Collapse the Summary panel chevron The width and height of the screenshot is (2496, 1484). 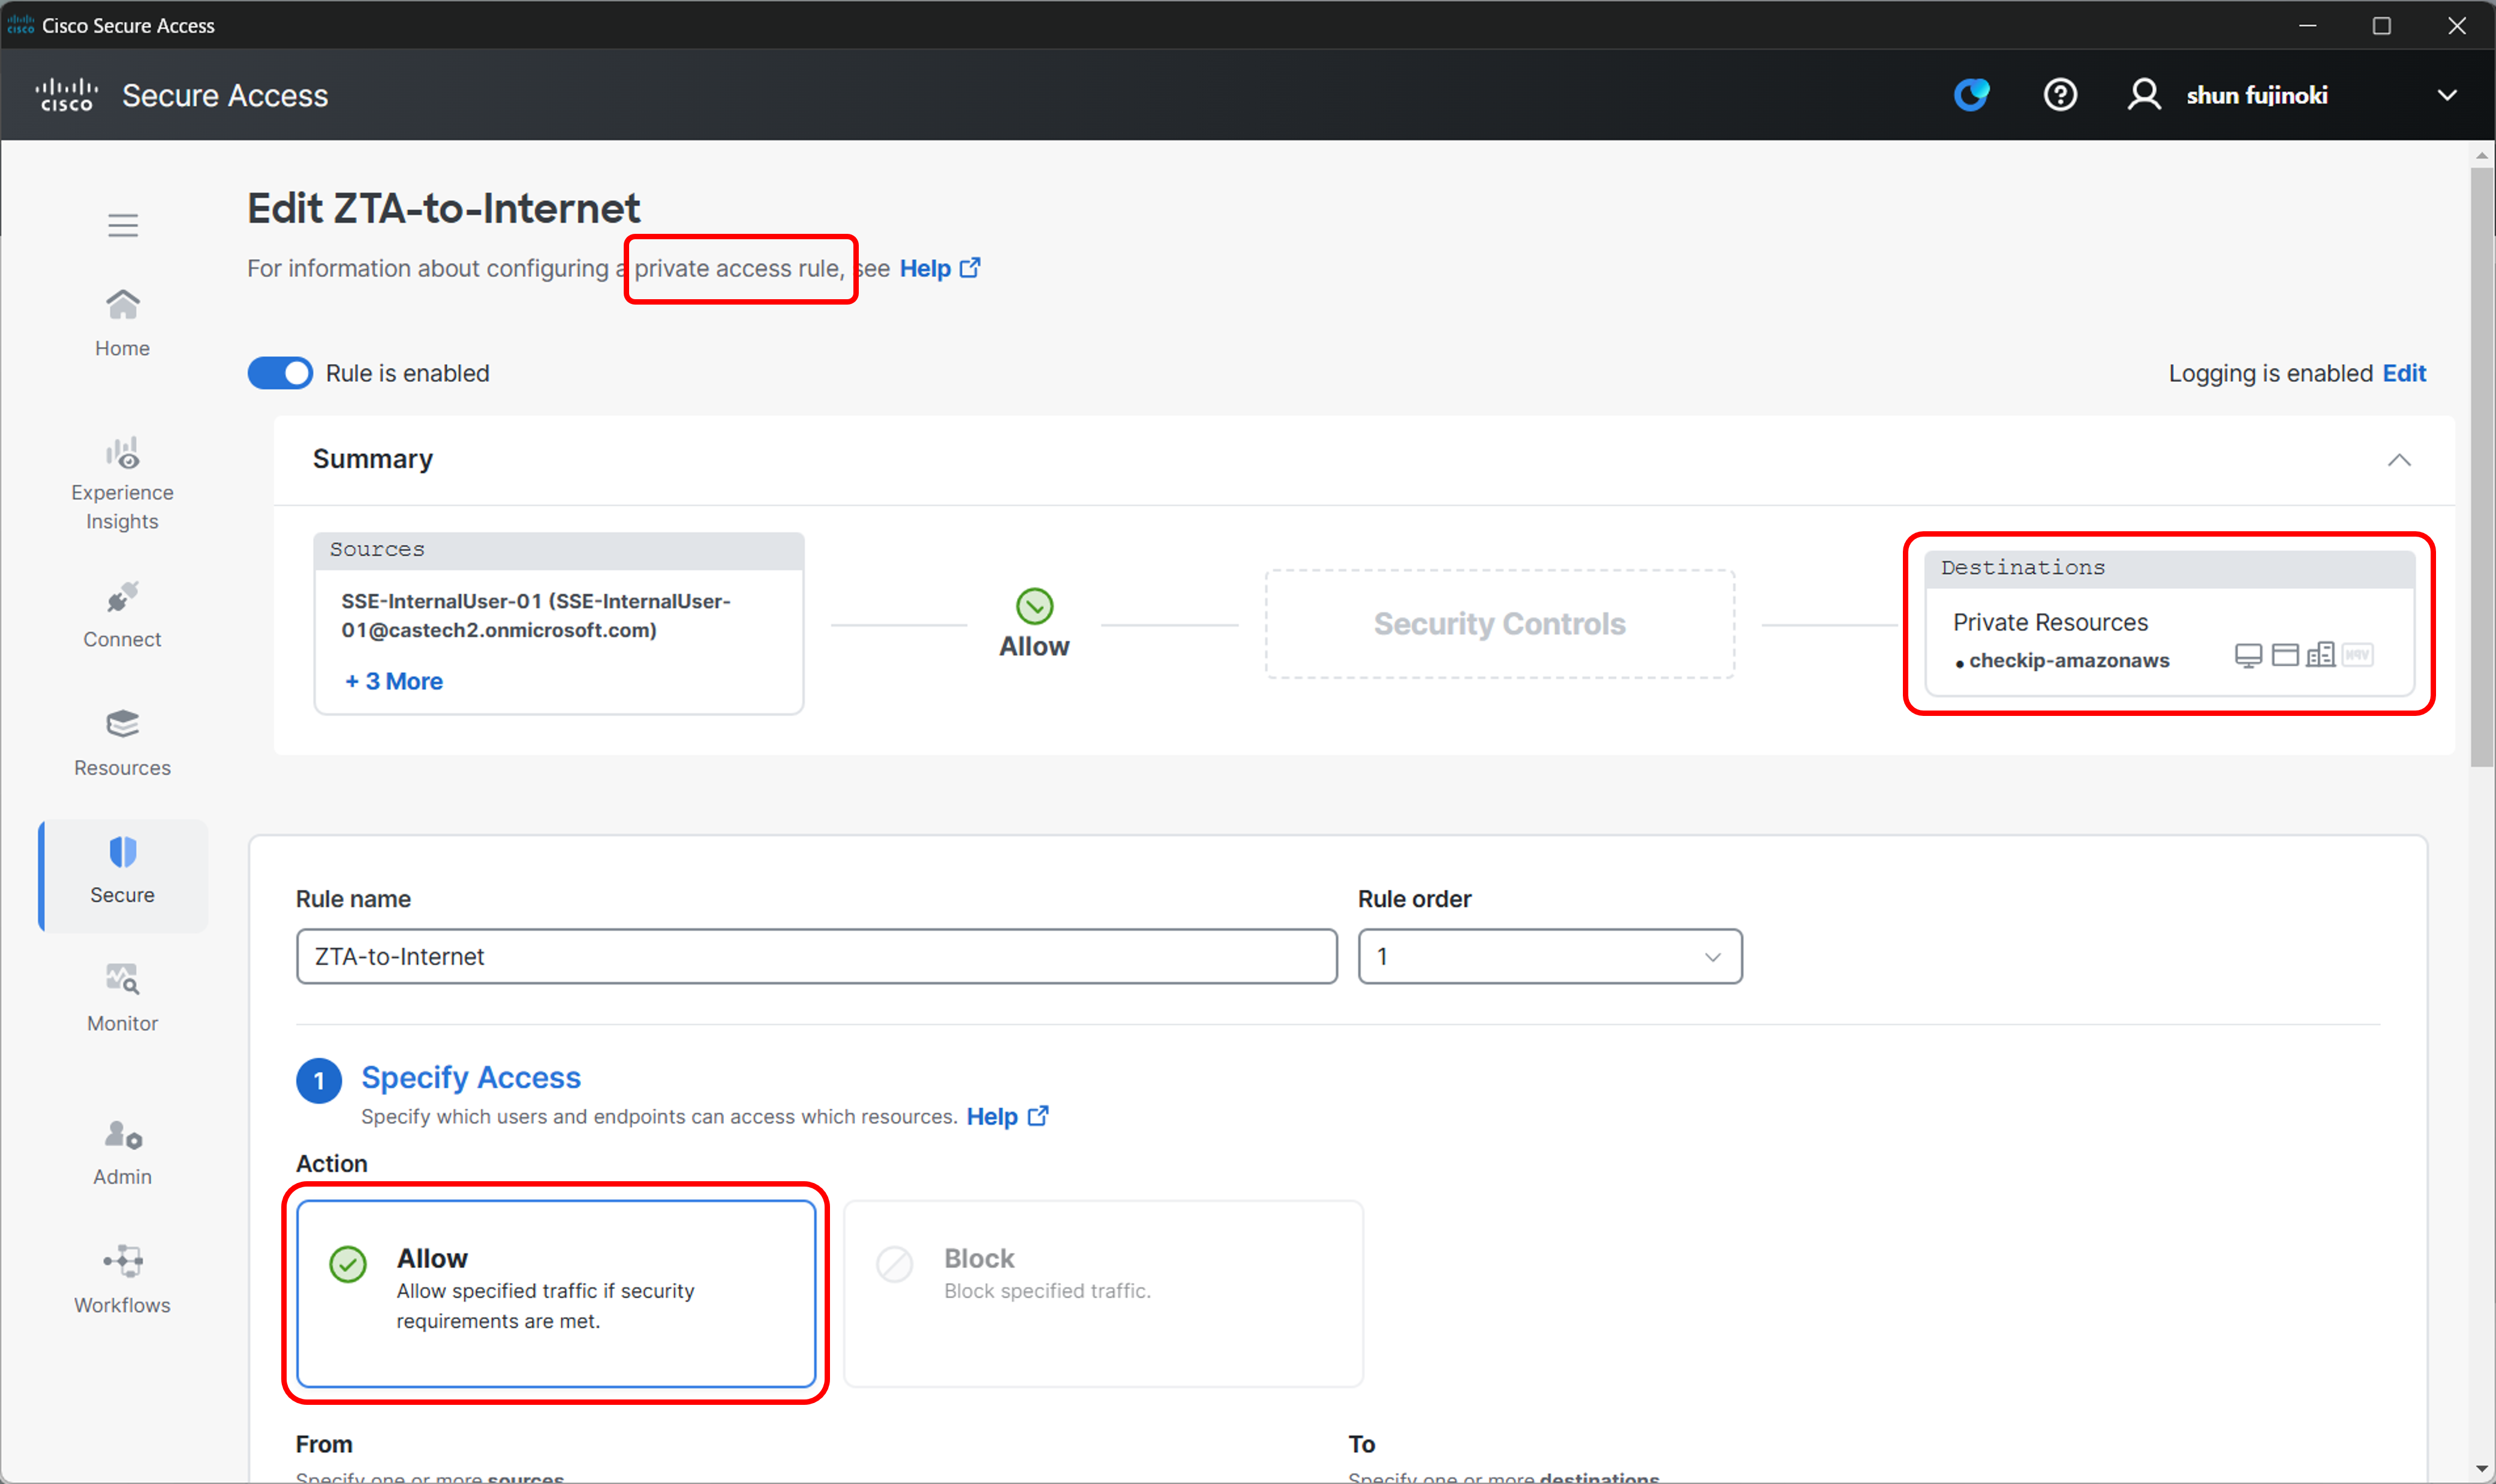(2399, 460)
